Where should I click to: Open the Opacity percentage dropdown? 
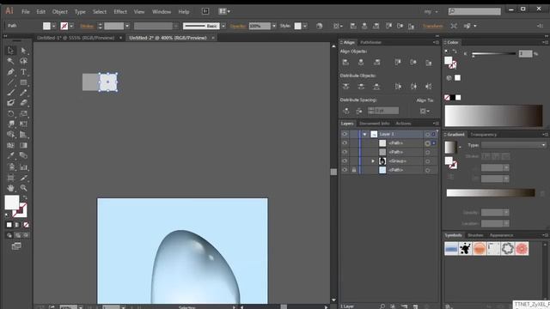274,26
